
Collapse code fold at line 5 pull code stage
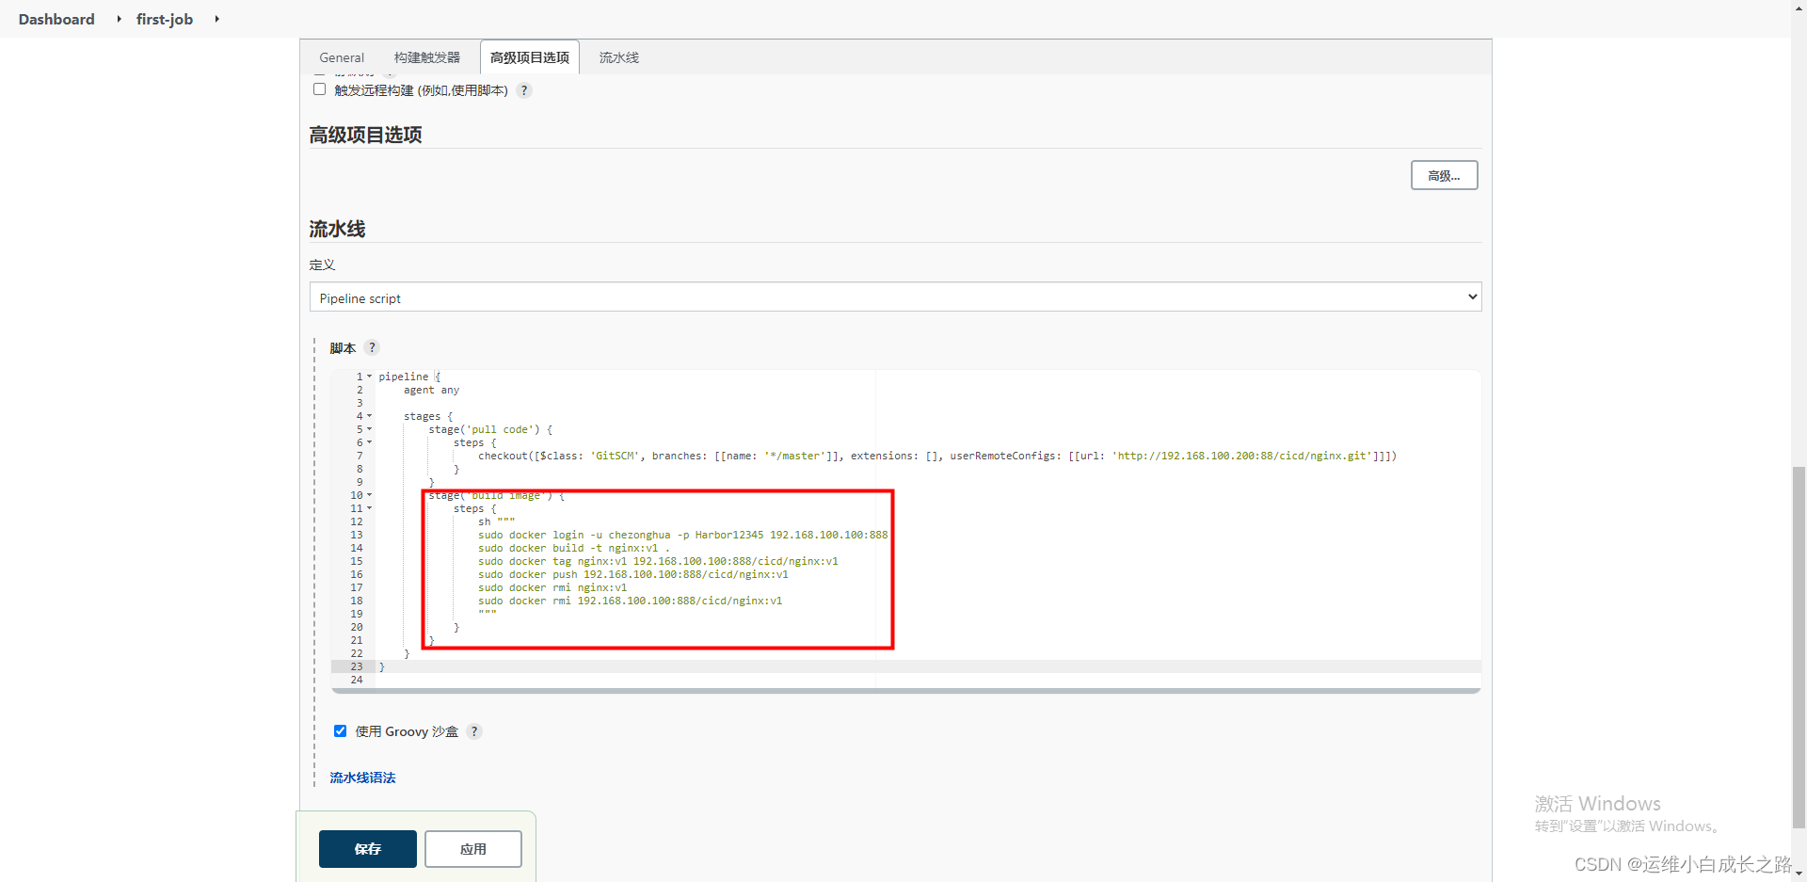coord(369,429)
